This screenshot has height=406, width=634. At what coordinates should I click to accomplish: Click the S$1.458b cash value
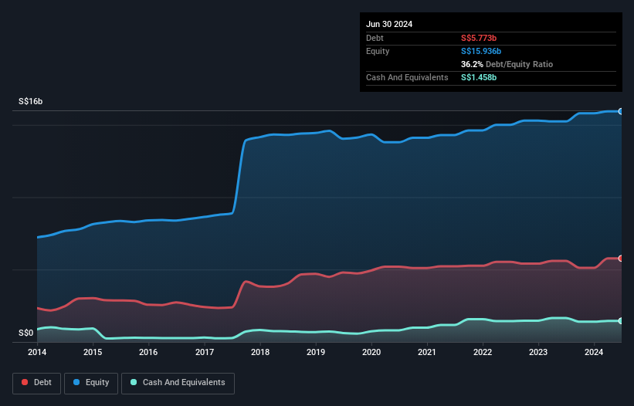(x=479, y=77)
